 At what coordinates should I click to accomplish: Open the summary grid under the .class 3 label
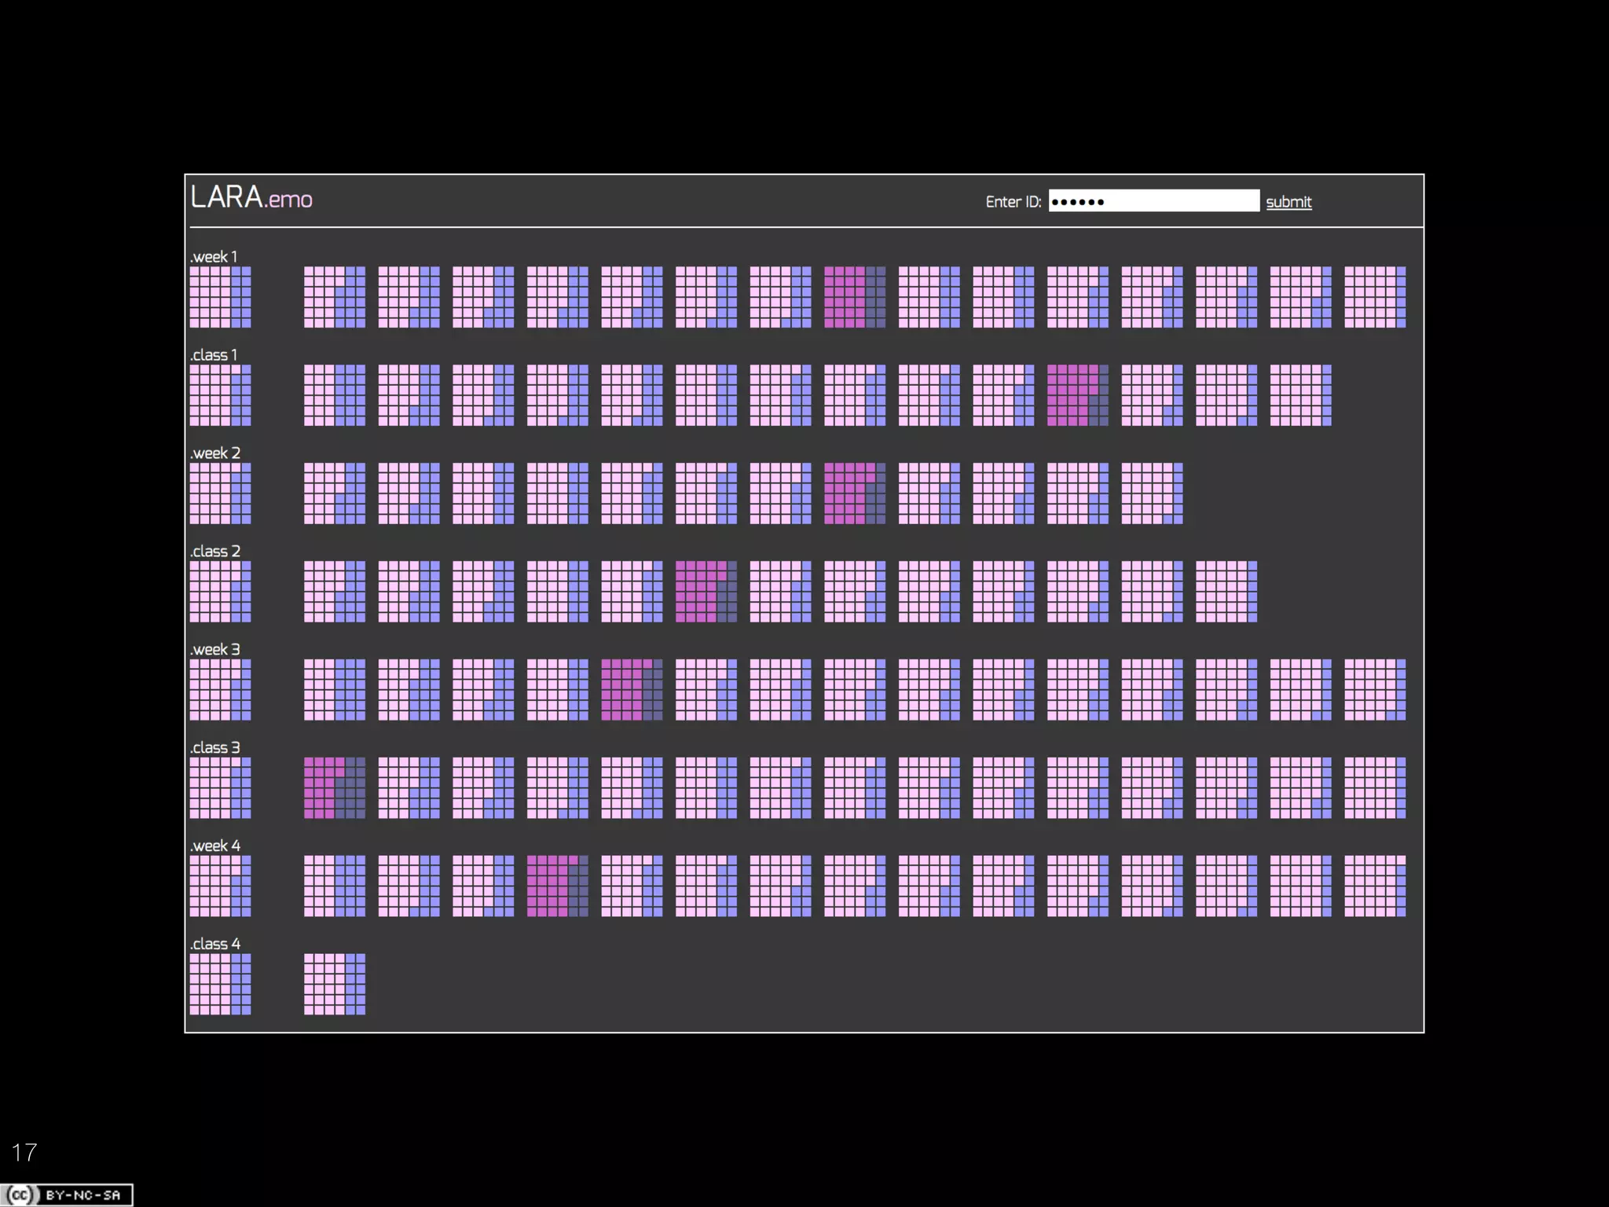220,788
